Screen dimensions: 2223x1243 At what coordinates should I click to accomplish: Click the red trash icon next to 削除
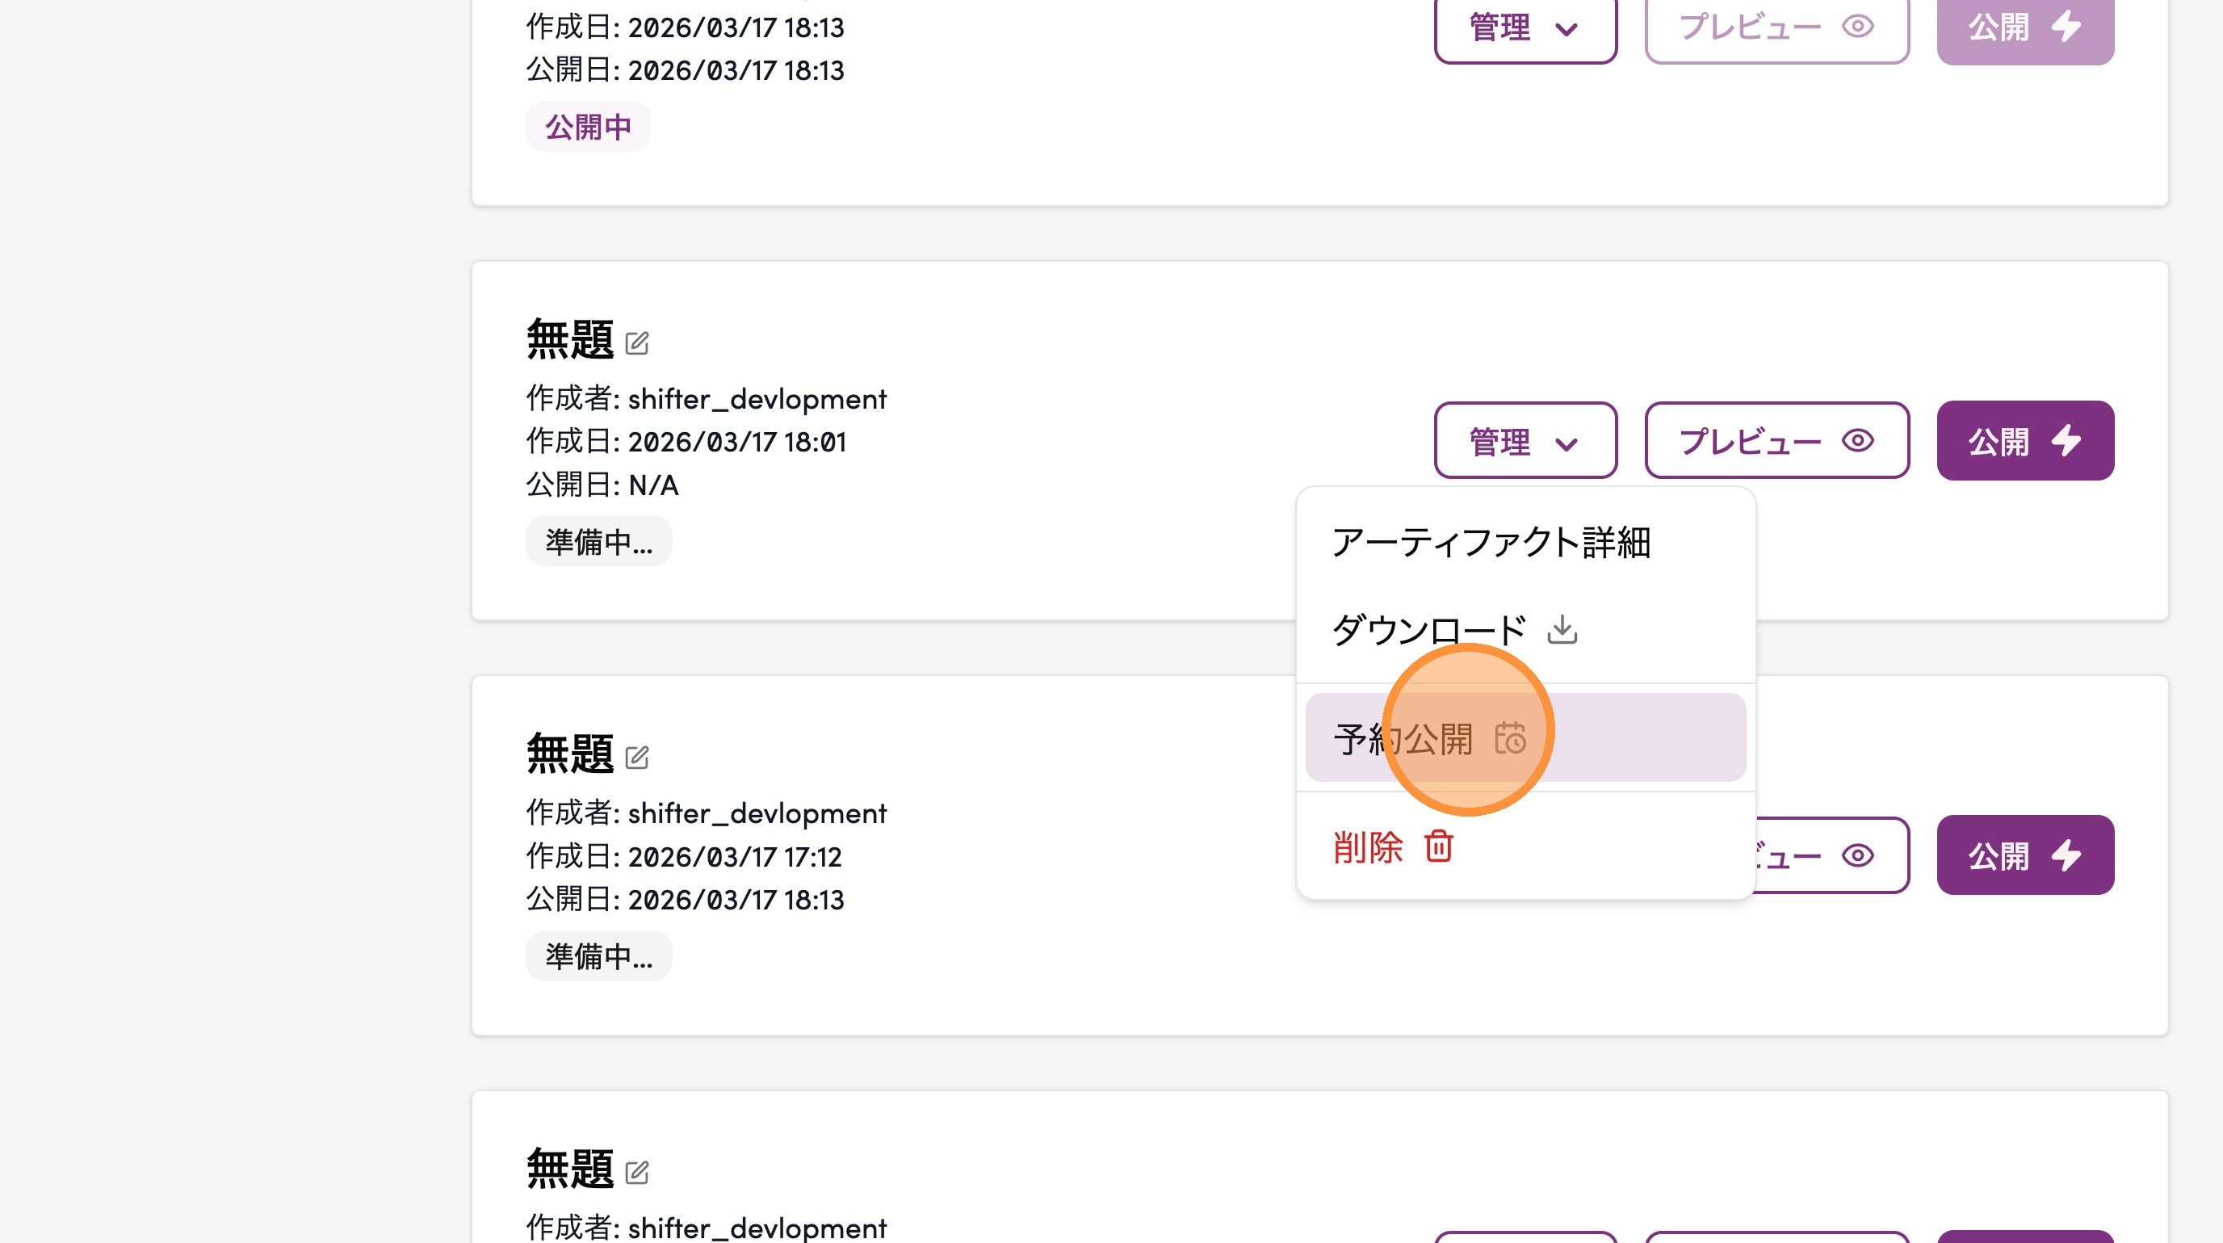pyautogui.click(x=1439, y=846)
